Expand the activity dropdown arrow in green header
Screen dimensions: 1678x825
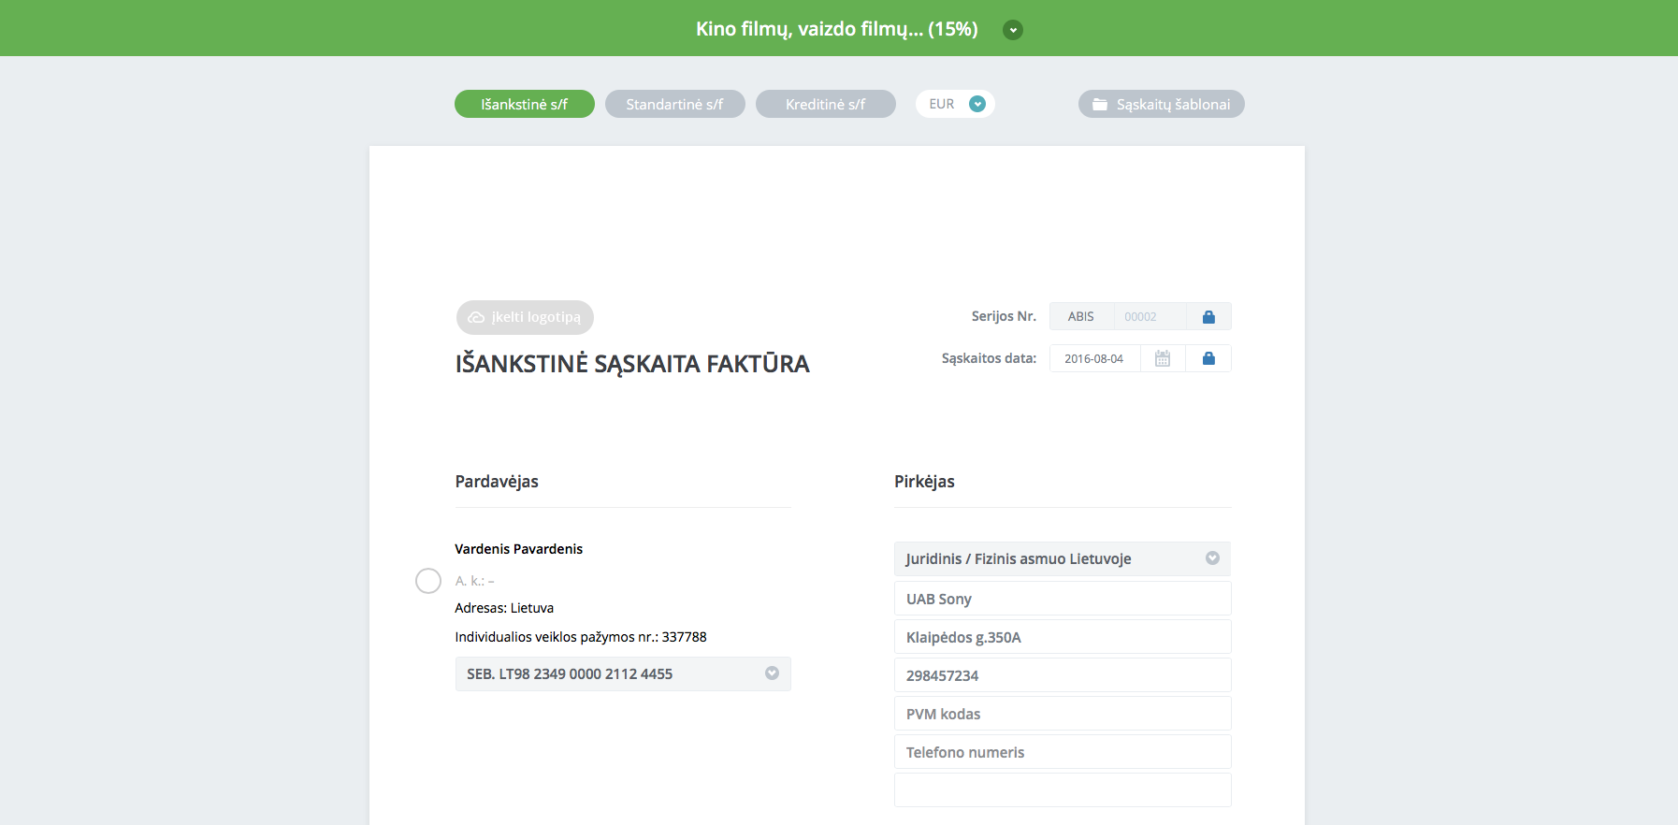pos(1012,30)
